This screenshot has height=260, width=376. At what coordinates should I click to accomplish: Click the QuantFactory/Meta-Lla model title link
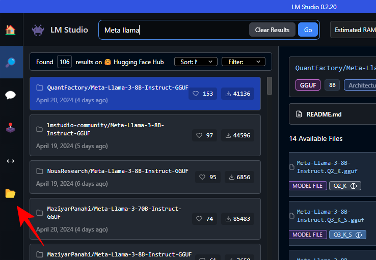[335, 68]
